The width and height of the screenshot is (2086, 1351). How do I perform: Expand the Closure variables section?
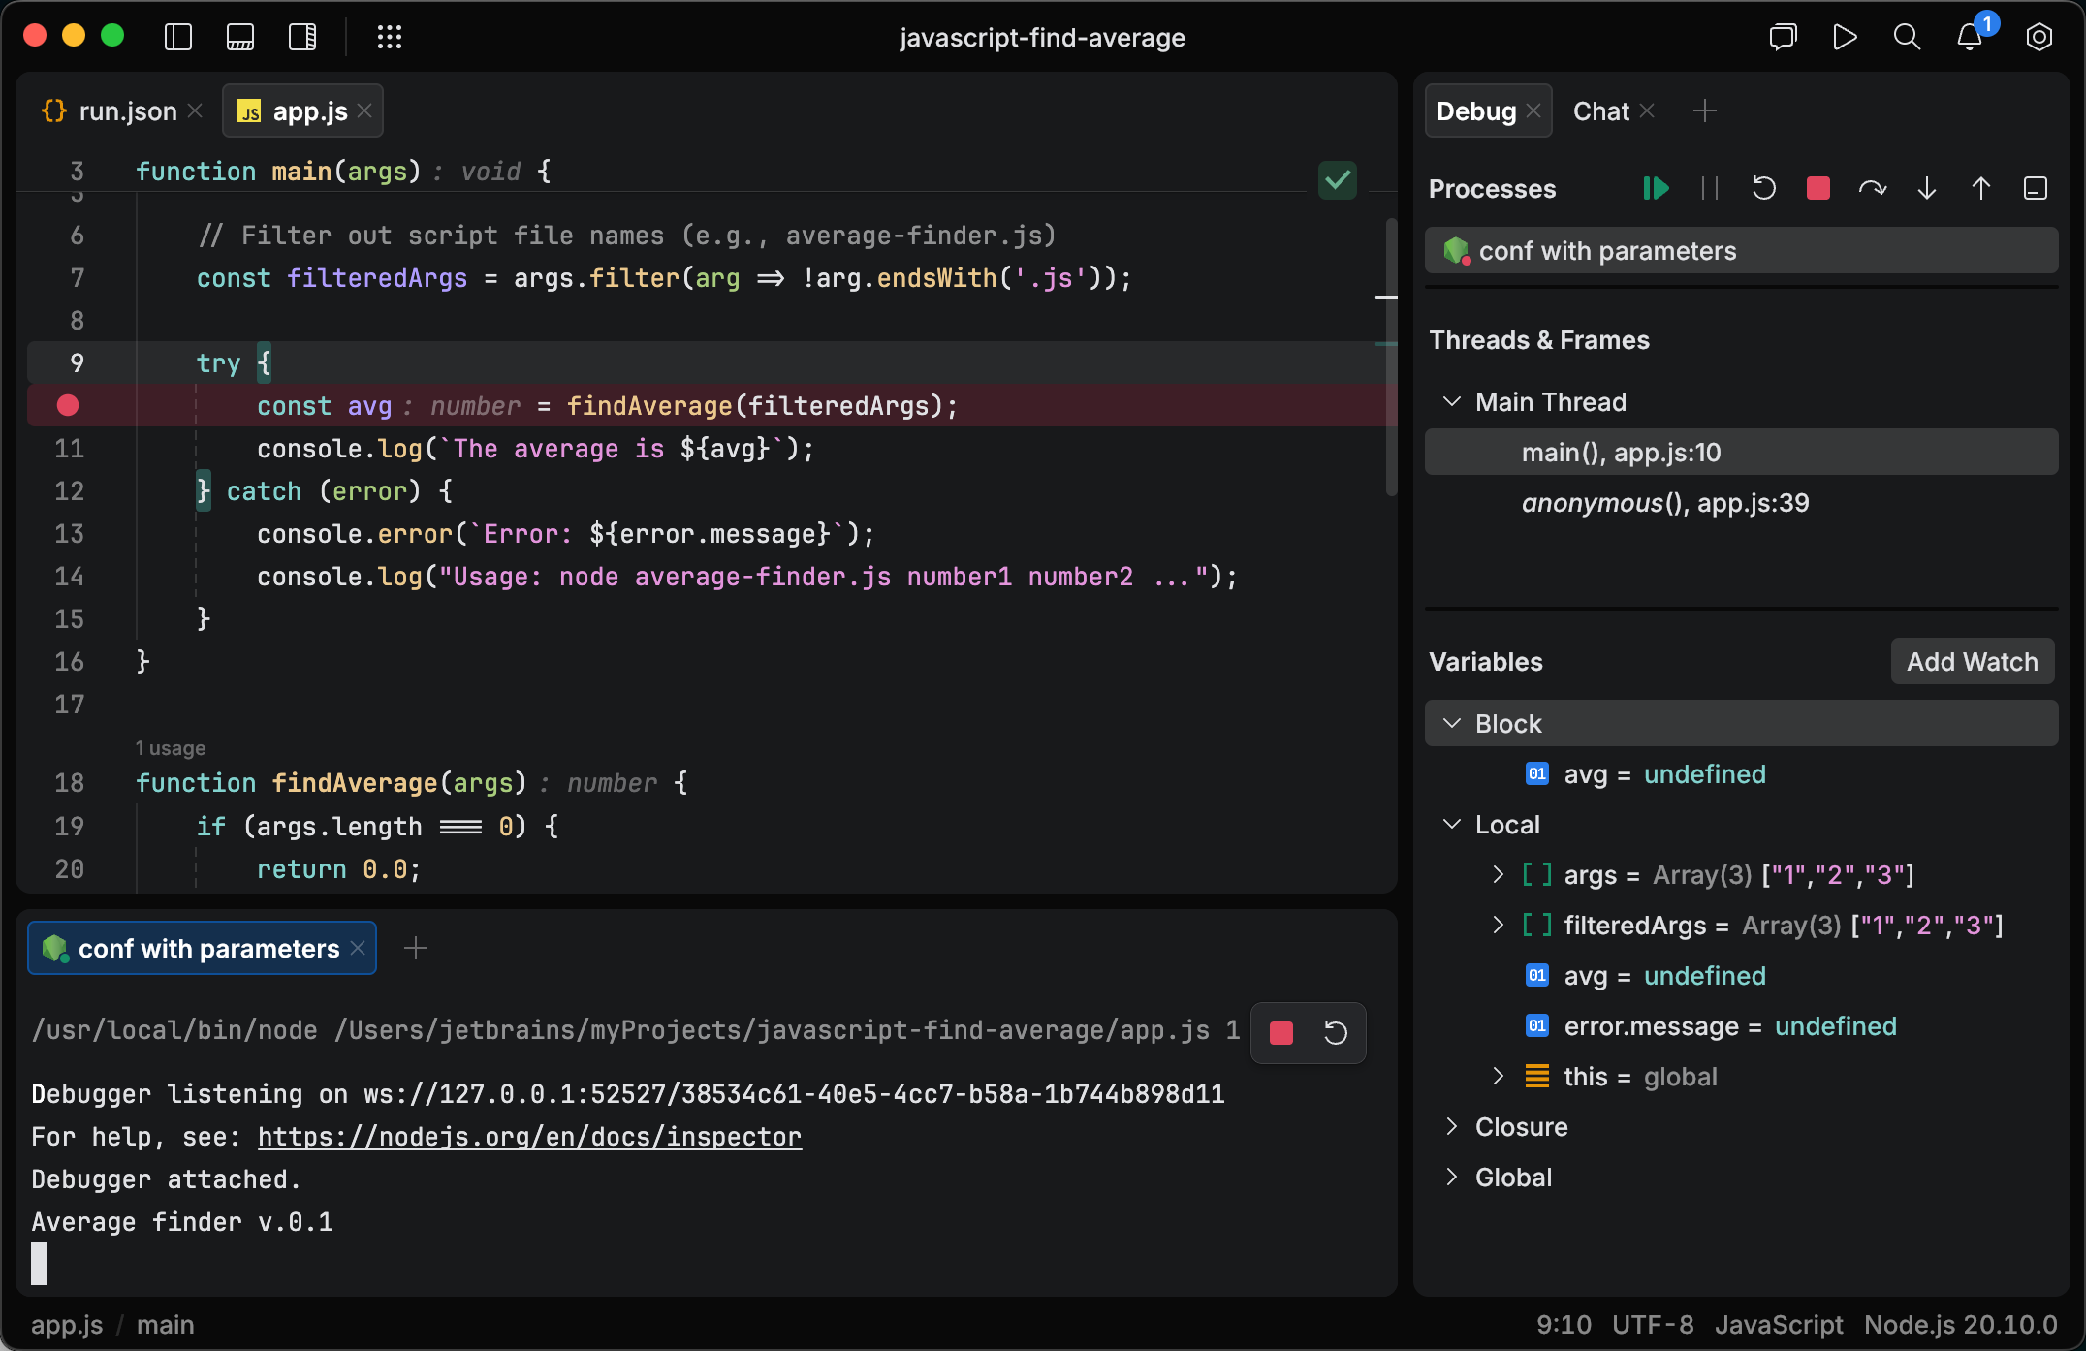[1451, 1127]
